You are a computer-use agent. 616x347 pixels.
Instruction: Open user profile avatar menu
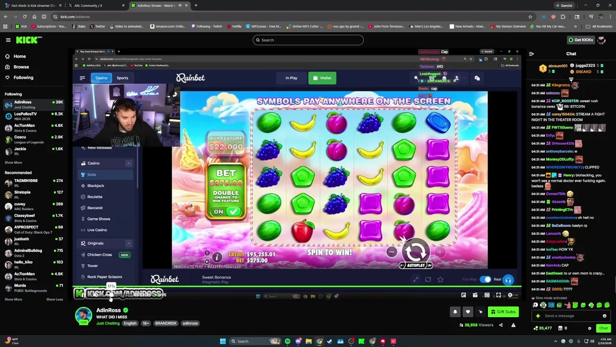(602, 40)
